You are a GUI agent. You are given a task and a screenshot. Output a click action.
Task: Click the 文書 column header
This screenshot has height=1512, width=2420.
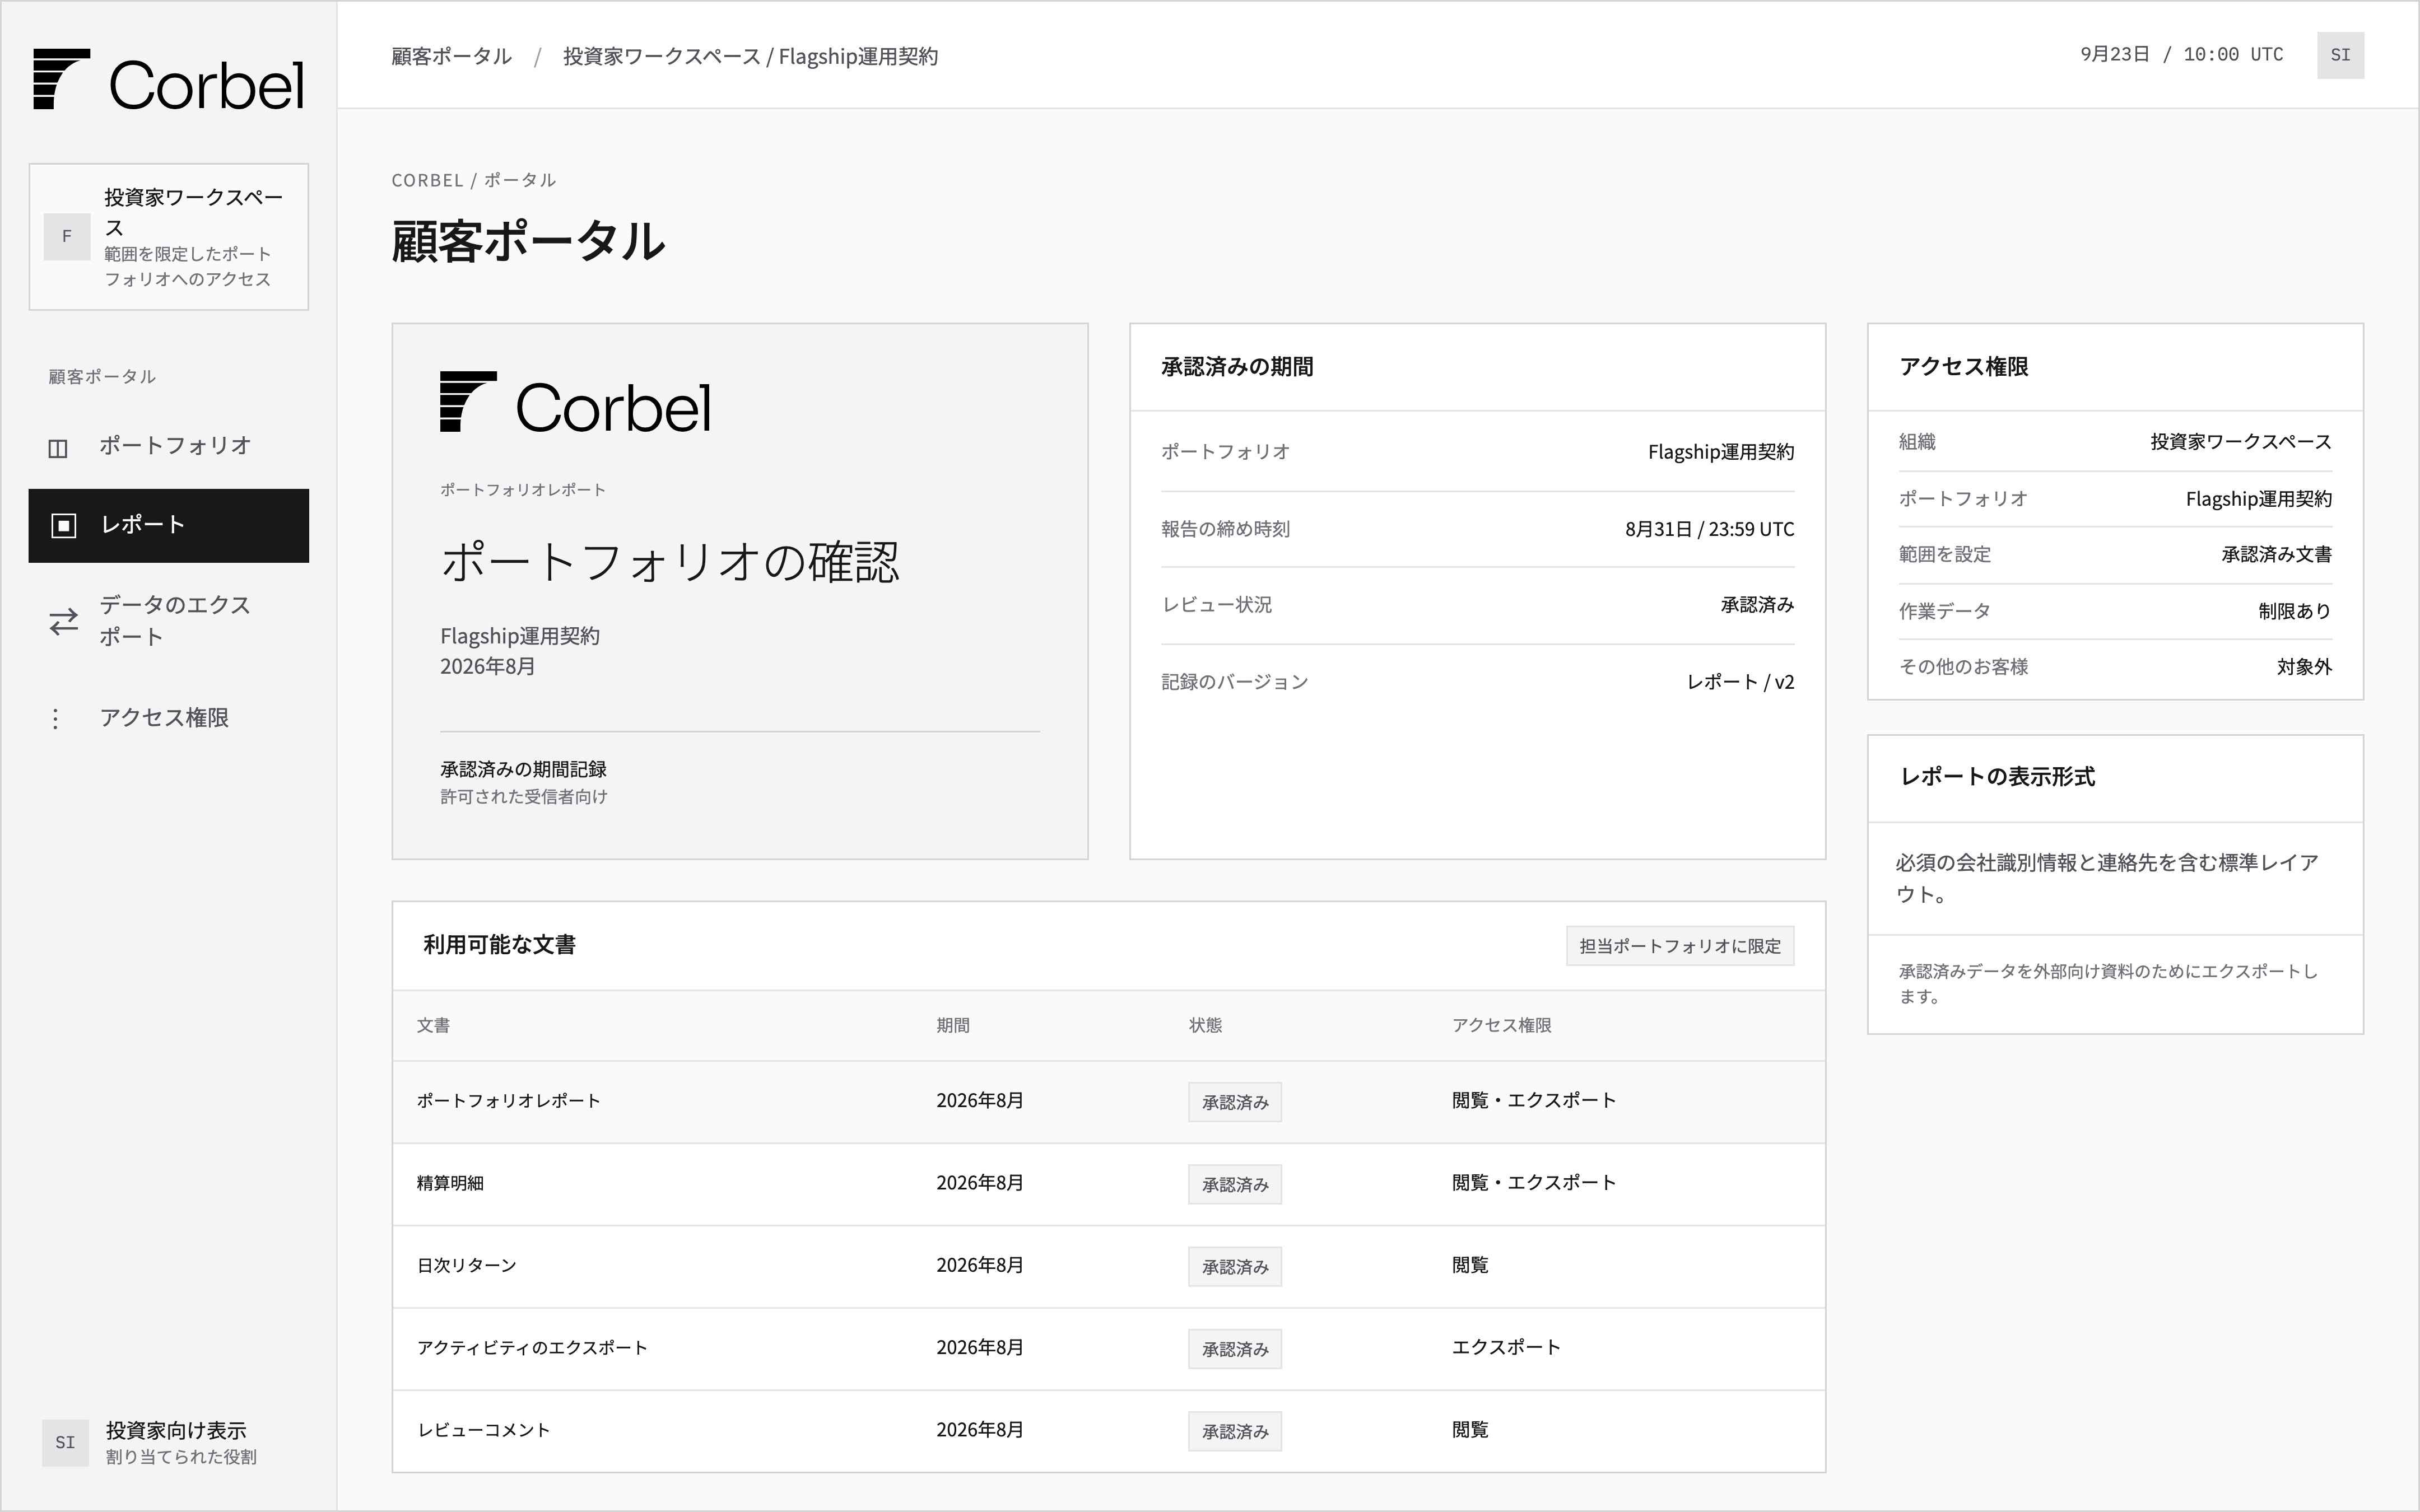click(433, 1025)
